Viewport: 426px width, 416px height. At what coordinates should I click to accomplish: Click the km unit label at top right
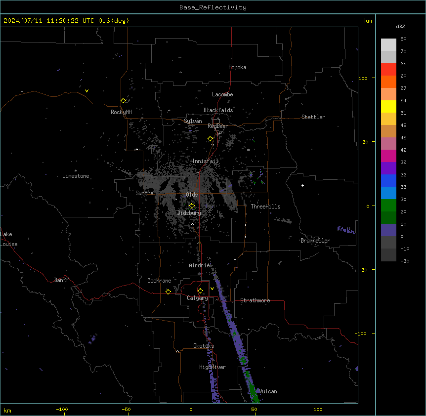pos(368,21)
